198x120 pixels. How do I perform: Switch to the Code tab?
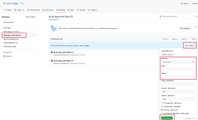[8, 10]
